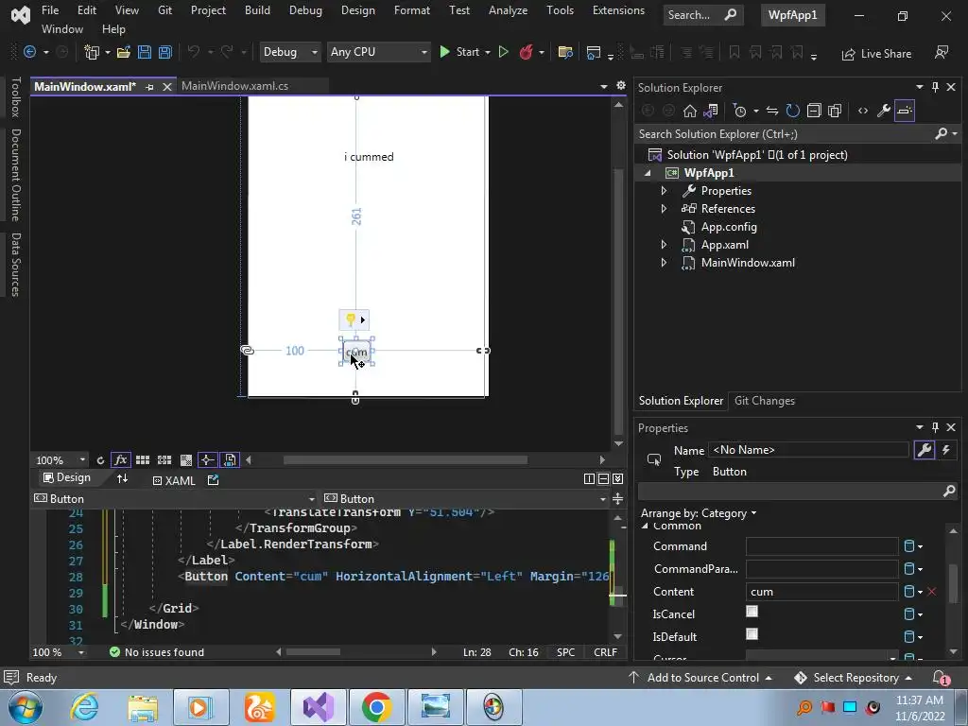Toggle snapping to snaplines icon
Viewport: 968px width, 726px height.
click(207, 460)
